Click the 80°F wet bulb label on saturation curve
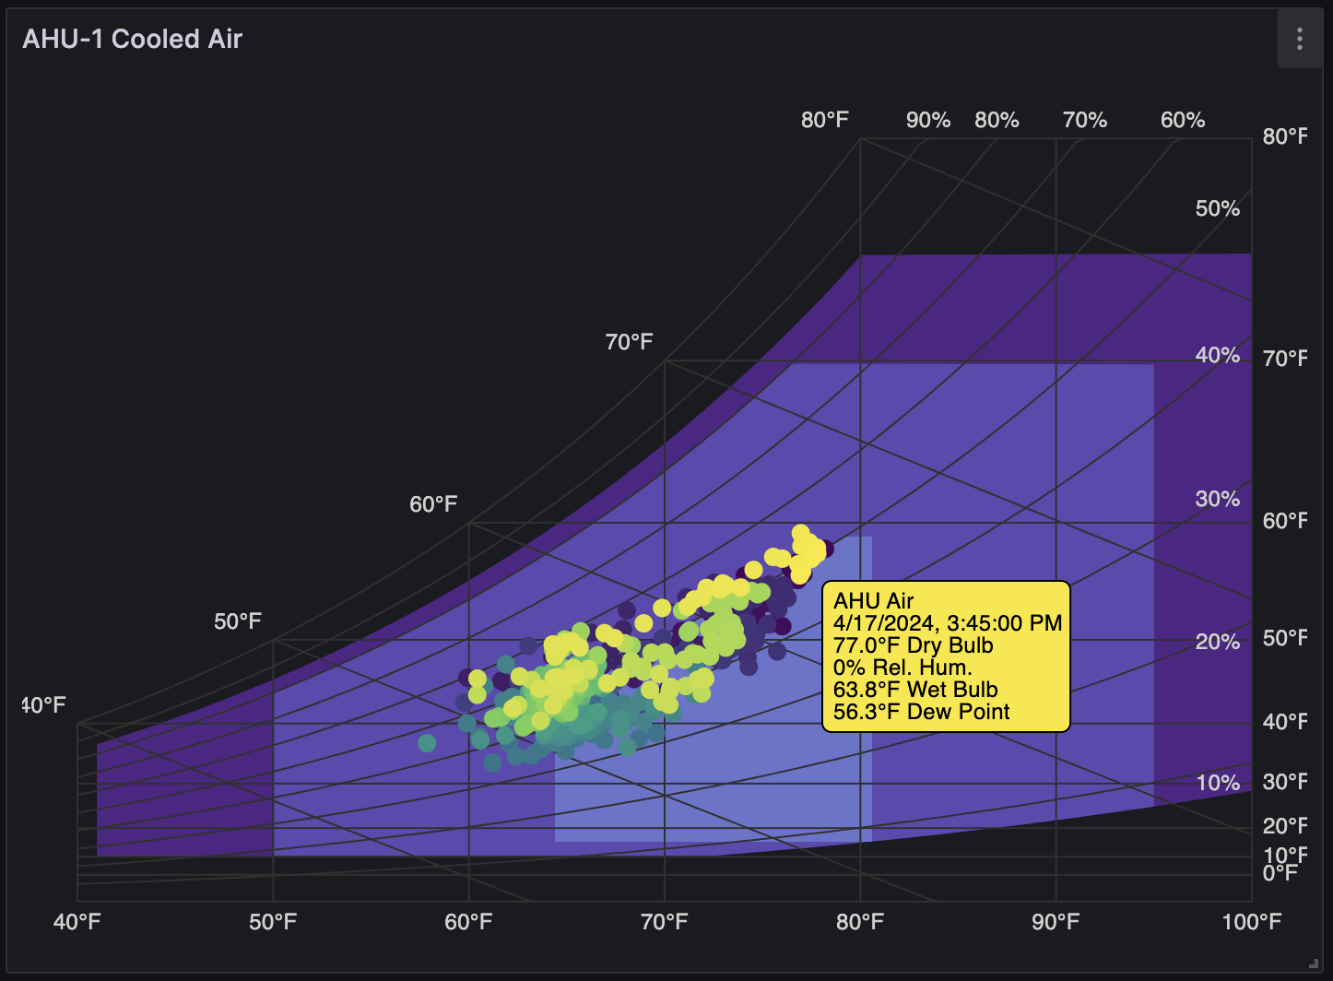The width and height of the screenshot is (1333, 981). (x=825, y=120)
